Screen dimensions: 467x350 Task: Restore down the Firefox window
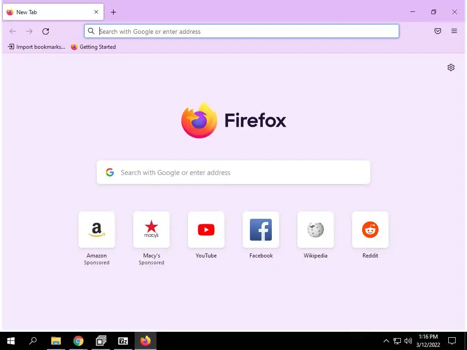pyautogui.click(x=434, y=12)
